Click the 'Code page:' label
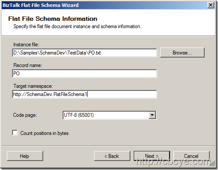The width and height of the screenshot is (218, 170). [25, 115]
